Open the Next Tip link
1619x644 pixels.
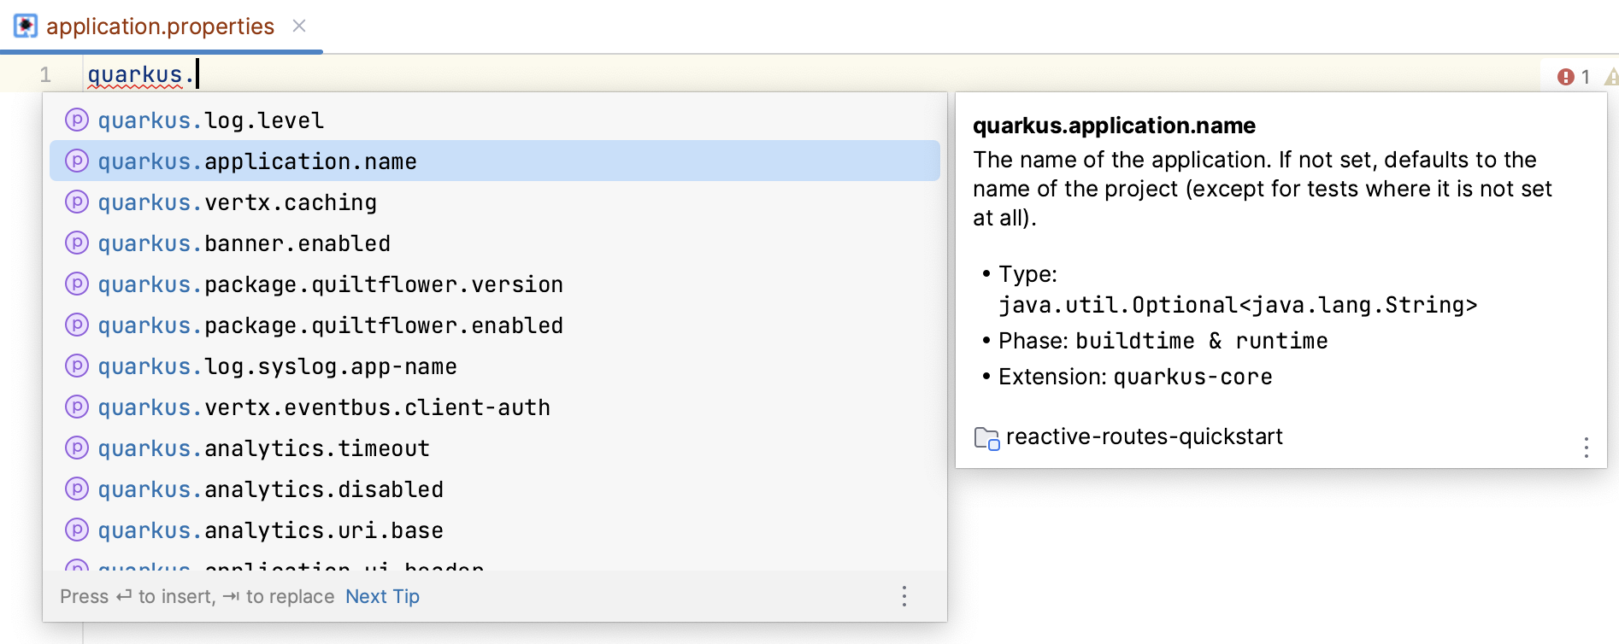point(382,596)
